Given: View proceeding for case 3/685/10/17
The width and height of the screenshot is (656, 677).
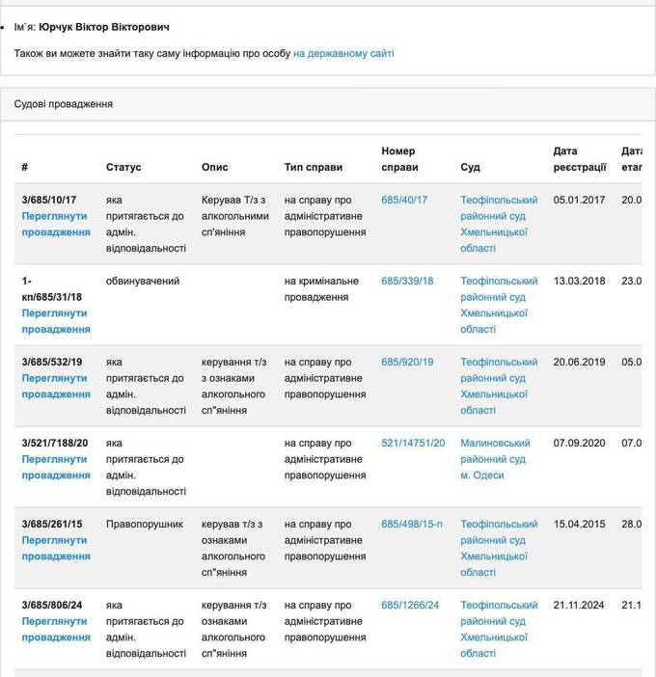Looking at the screenshot, I should tap(56, 225).
